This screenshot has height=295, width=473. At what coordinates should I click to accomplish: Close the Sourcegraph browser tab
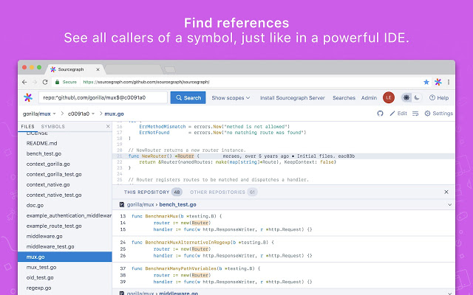pos(98,69)
